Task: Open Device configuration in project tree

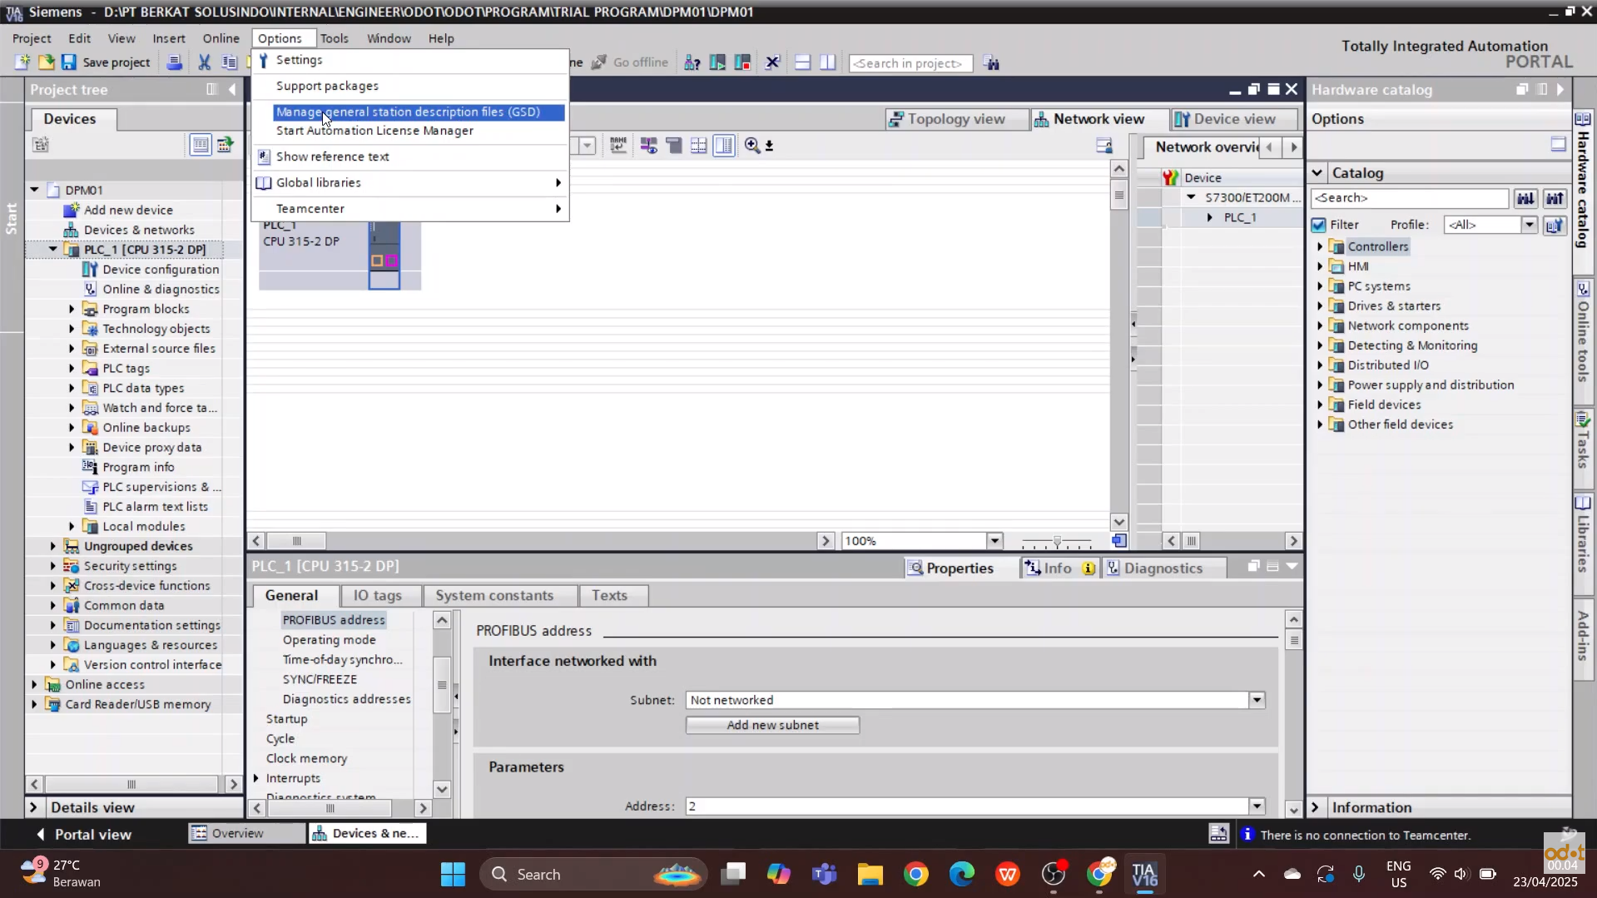Action: [161, 270]
